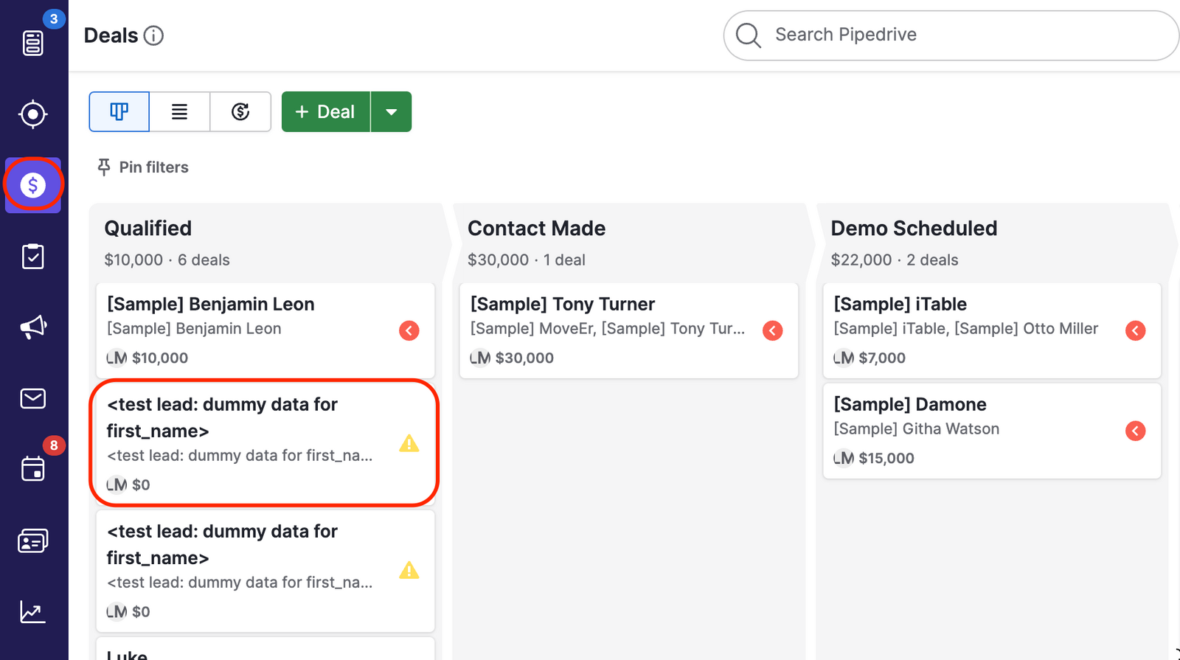Image resolution: width=1180 pixels, height=660 pixels.
Task: Open Projects clipboard-check icon in sidebar
Action: tap(33, 257)
